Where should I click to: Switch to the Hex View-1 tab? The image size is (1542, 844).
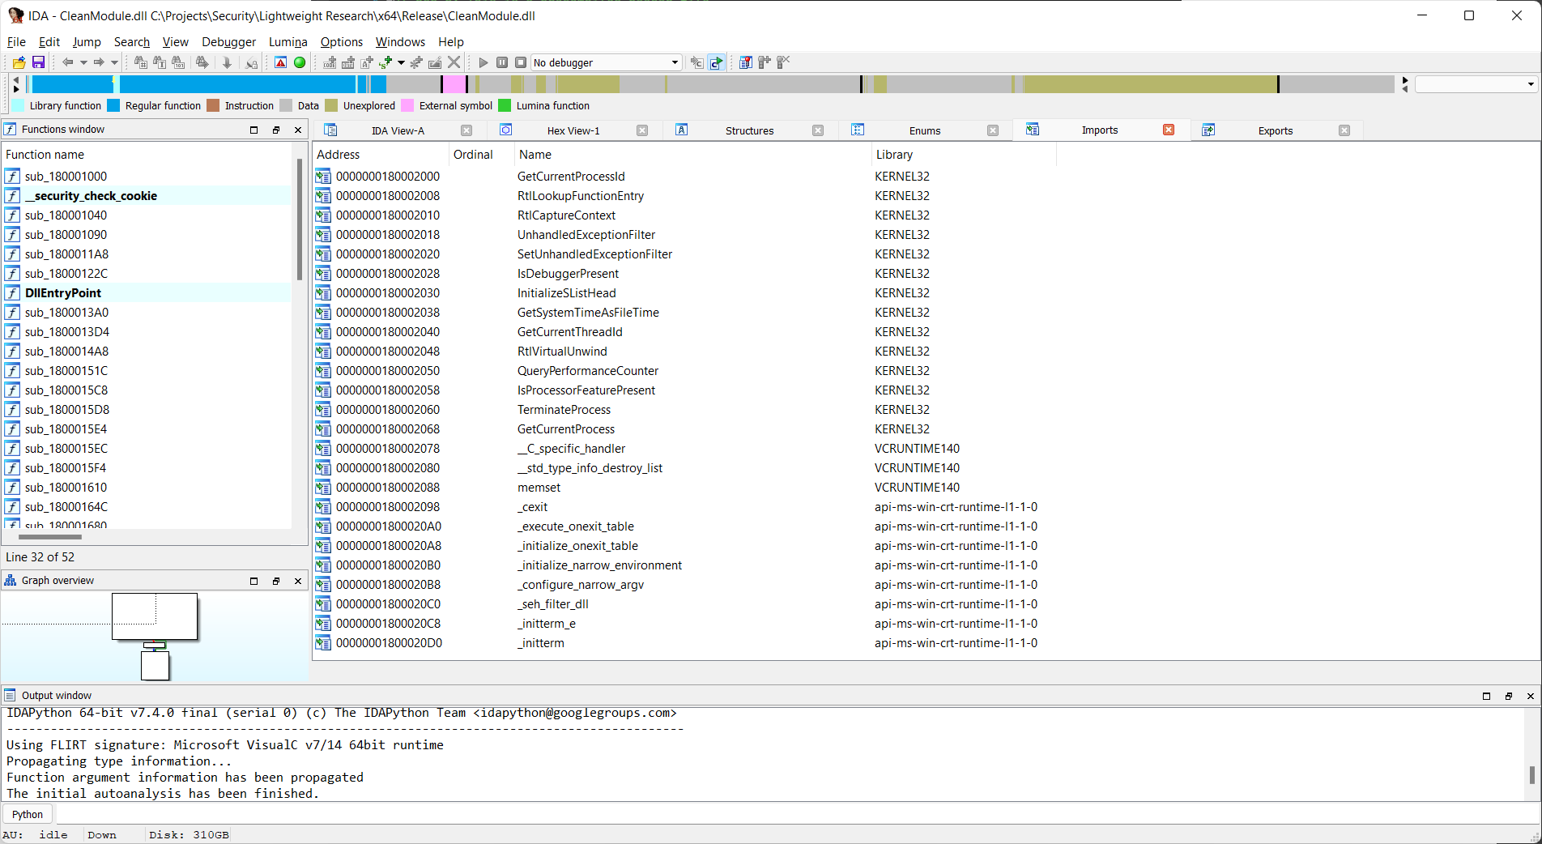point(573,130)
